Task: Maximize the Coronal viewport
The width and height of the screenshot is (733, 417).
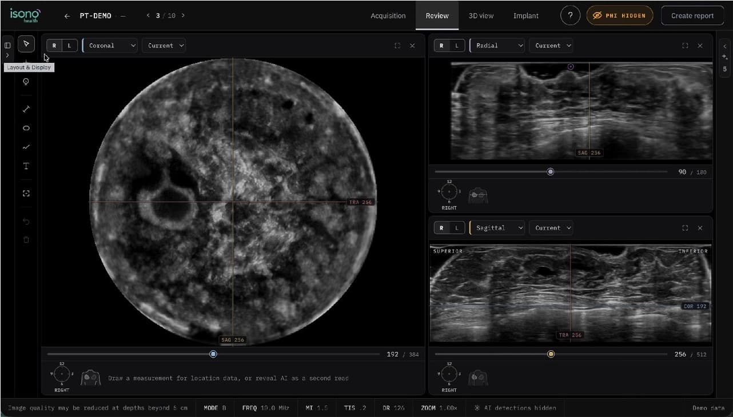Action: 397,46
